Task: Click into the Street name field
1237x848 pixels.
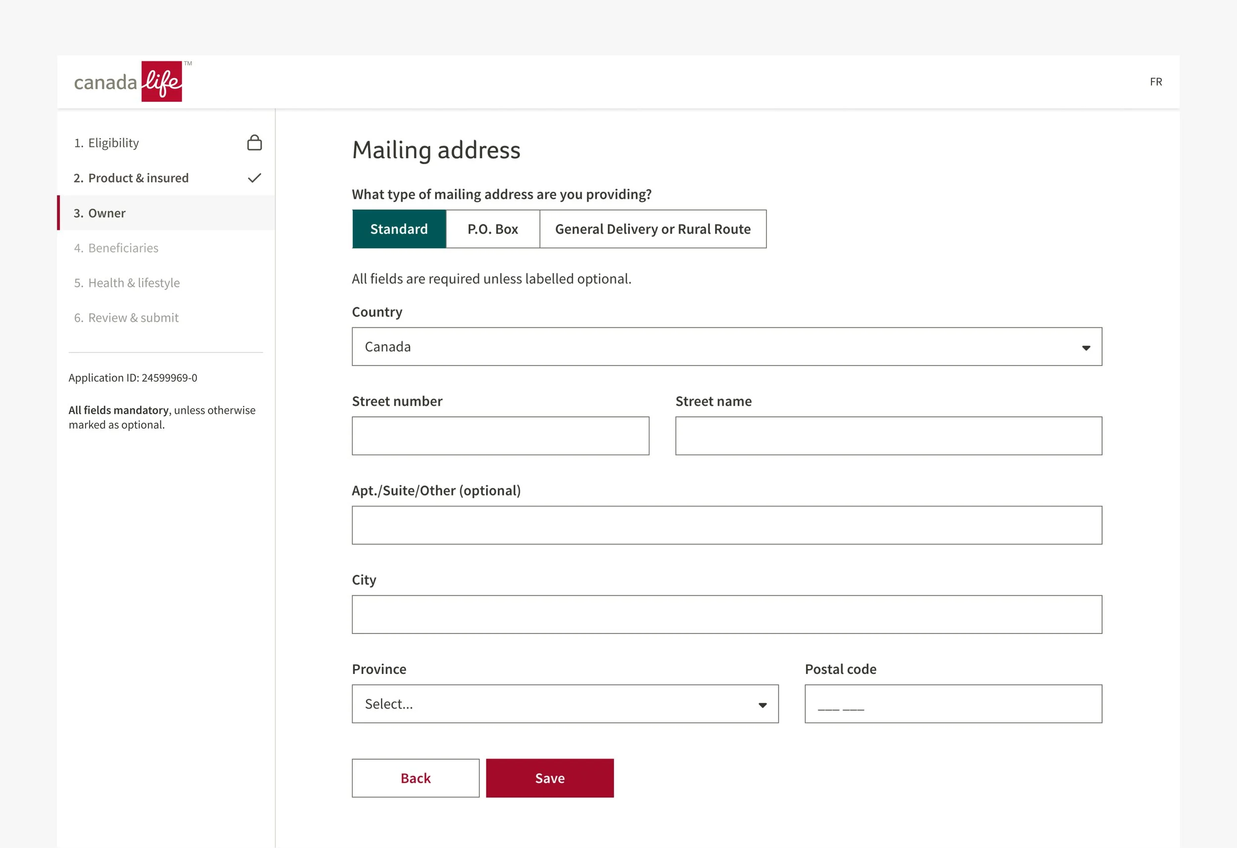Action: coord(888,436)
